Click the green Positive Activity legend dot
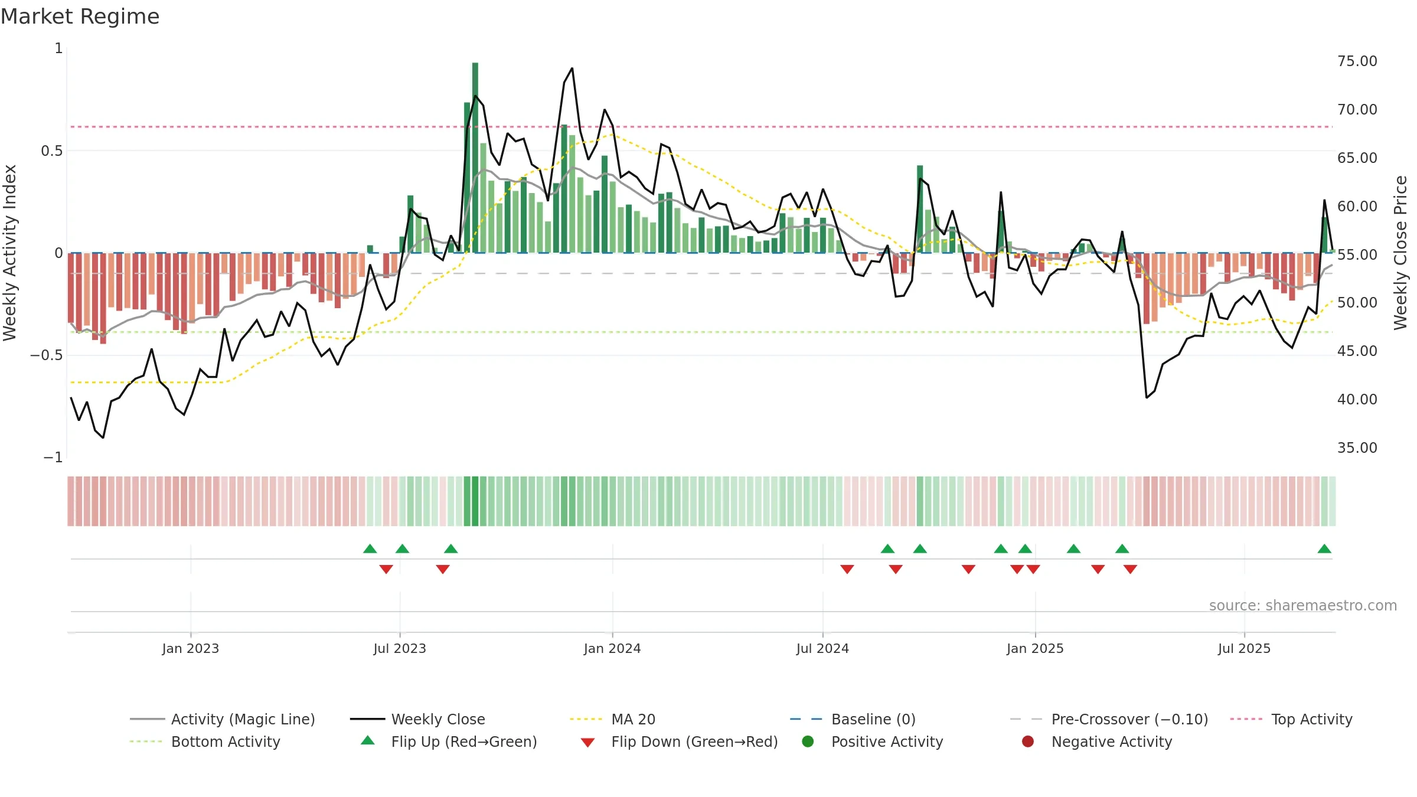1417x797 pixels. coord(808,742)
